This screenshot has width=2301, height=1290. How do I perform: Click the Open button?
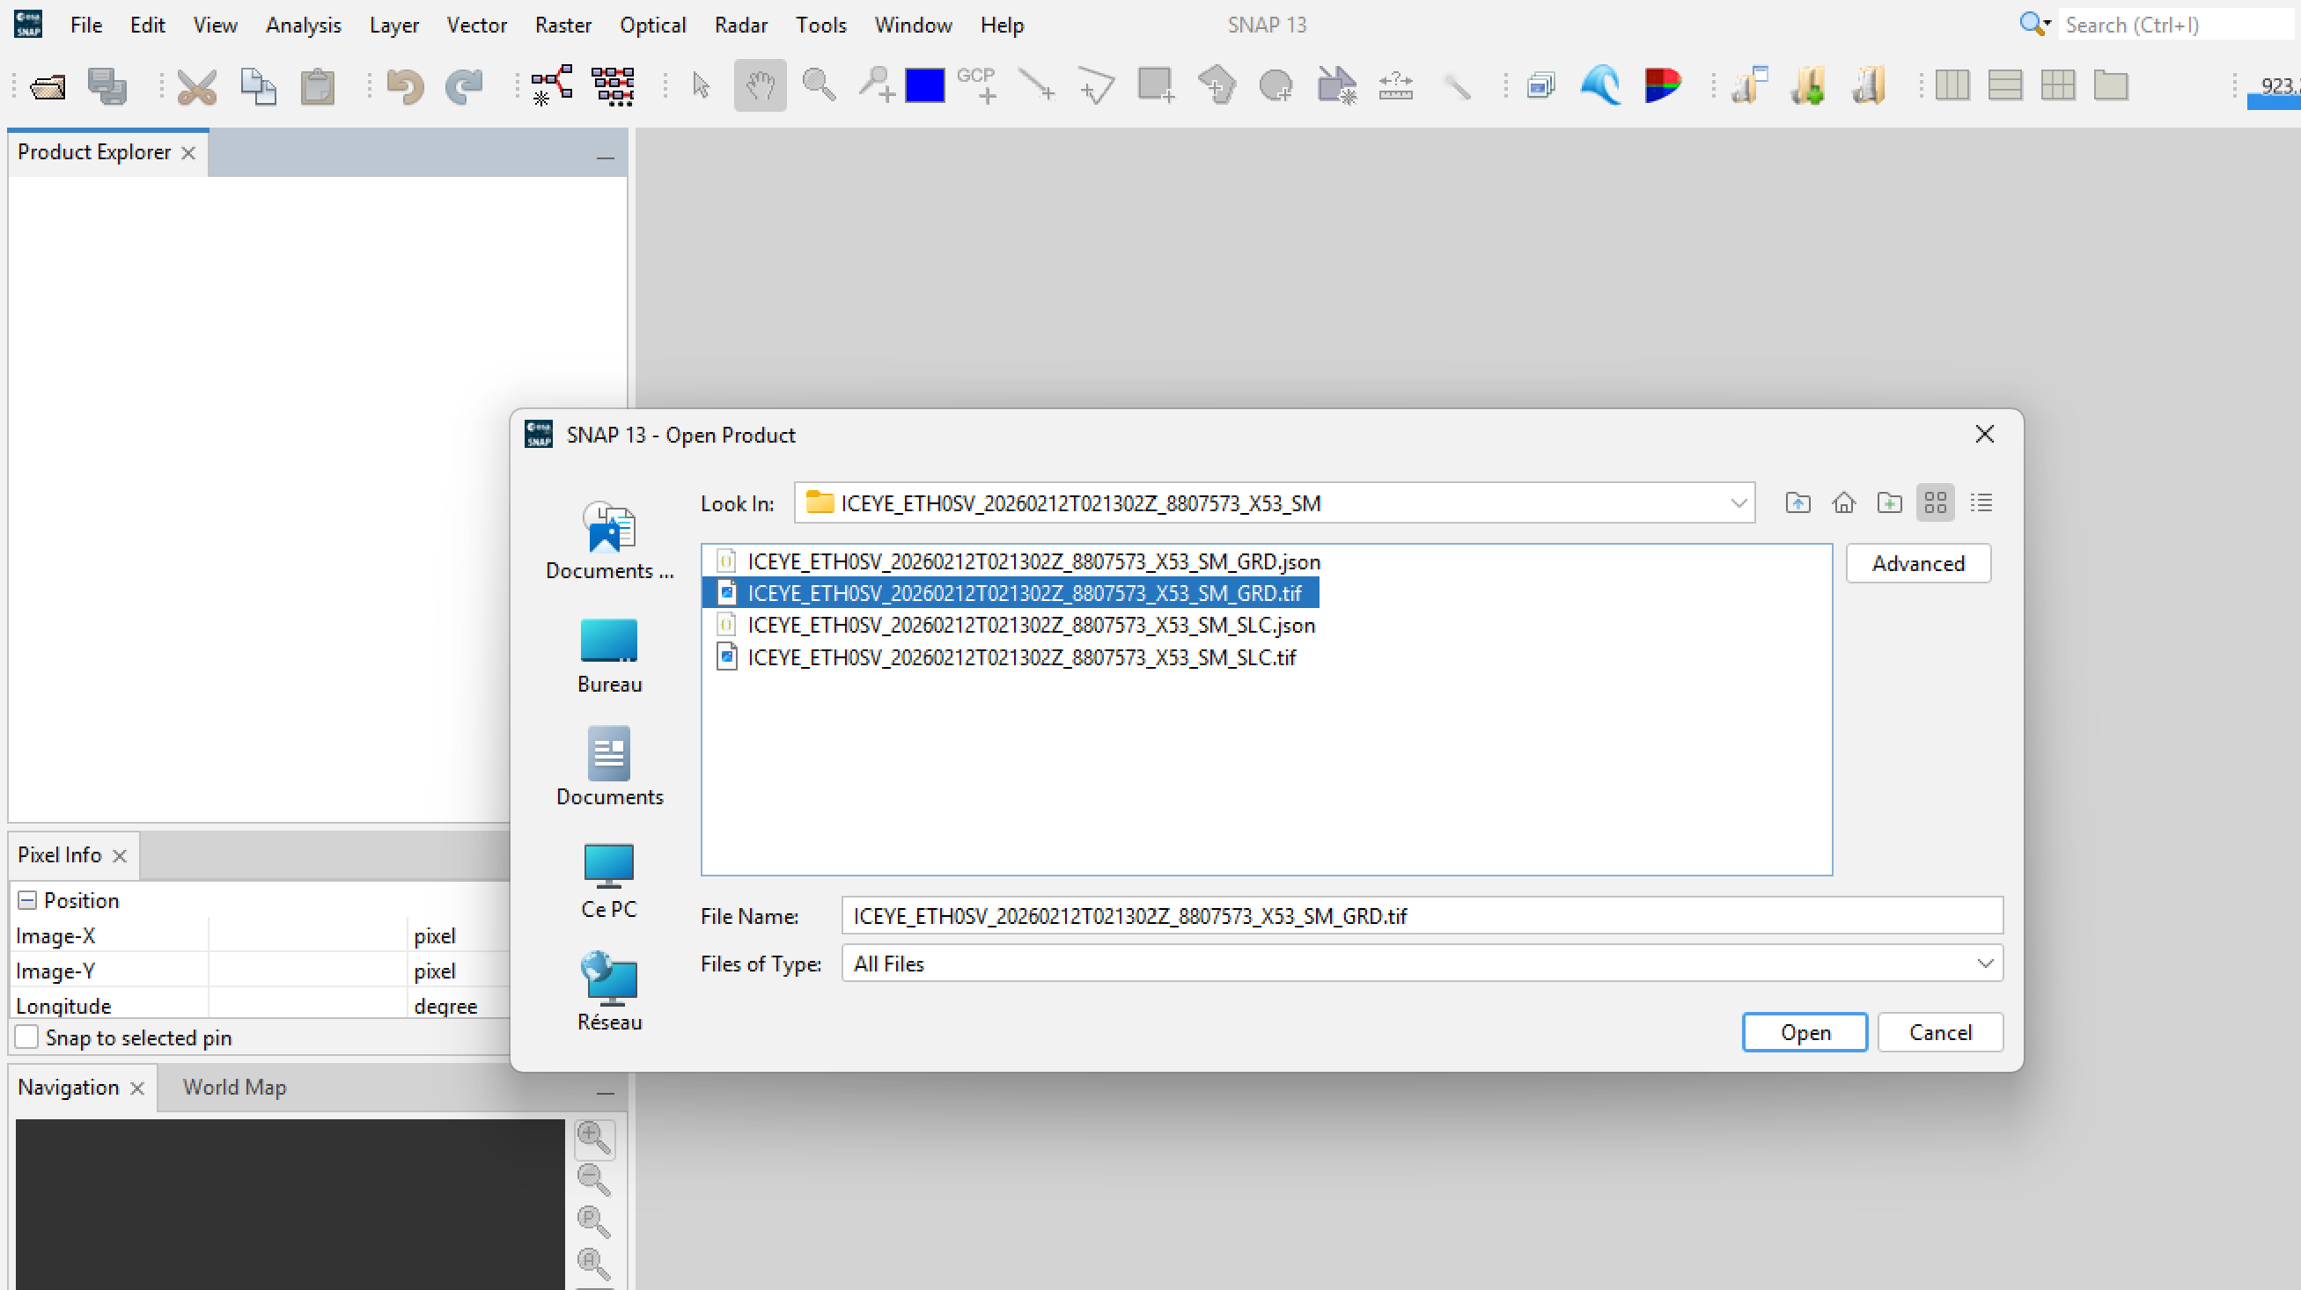pyautogui.click(x=1805, y=1033)
